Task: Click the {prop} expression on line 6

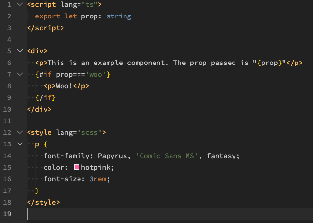Action: [269, 63]
